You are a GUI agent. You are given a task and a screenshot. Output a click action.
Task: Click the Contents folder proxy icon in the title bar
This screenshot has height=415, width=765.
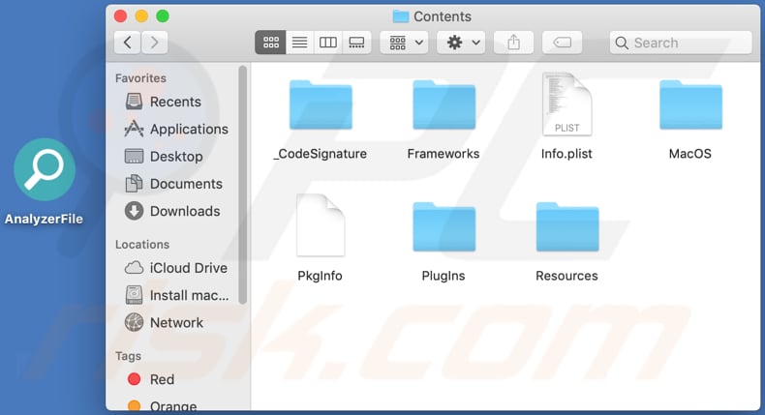pyautogui.click(x=401, y=16)
